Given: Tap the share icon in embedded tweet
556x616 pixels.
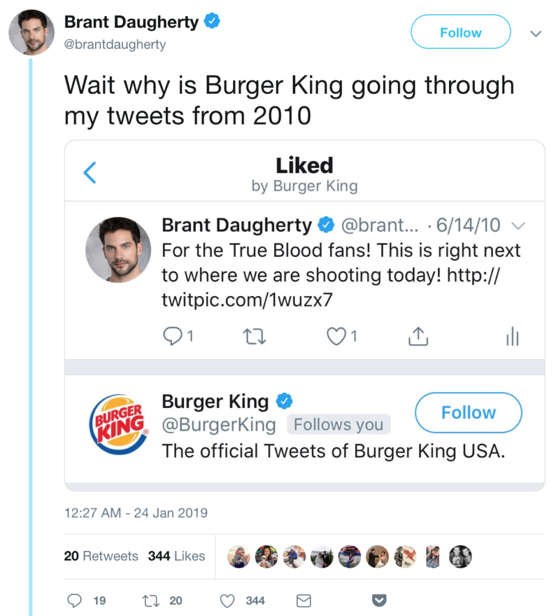Looking at the screenshot, I should pos(418,337).
